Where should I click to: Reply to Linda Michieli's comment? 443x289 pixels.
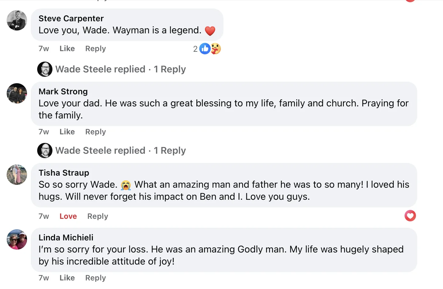95,278
